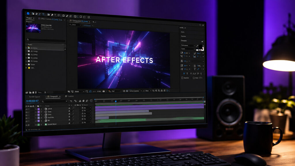Open the Full resolution dropdown
The width and height of the screenshot is (295, 166).
click(x=117, y=91)
